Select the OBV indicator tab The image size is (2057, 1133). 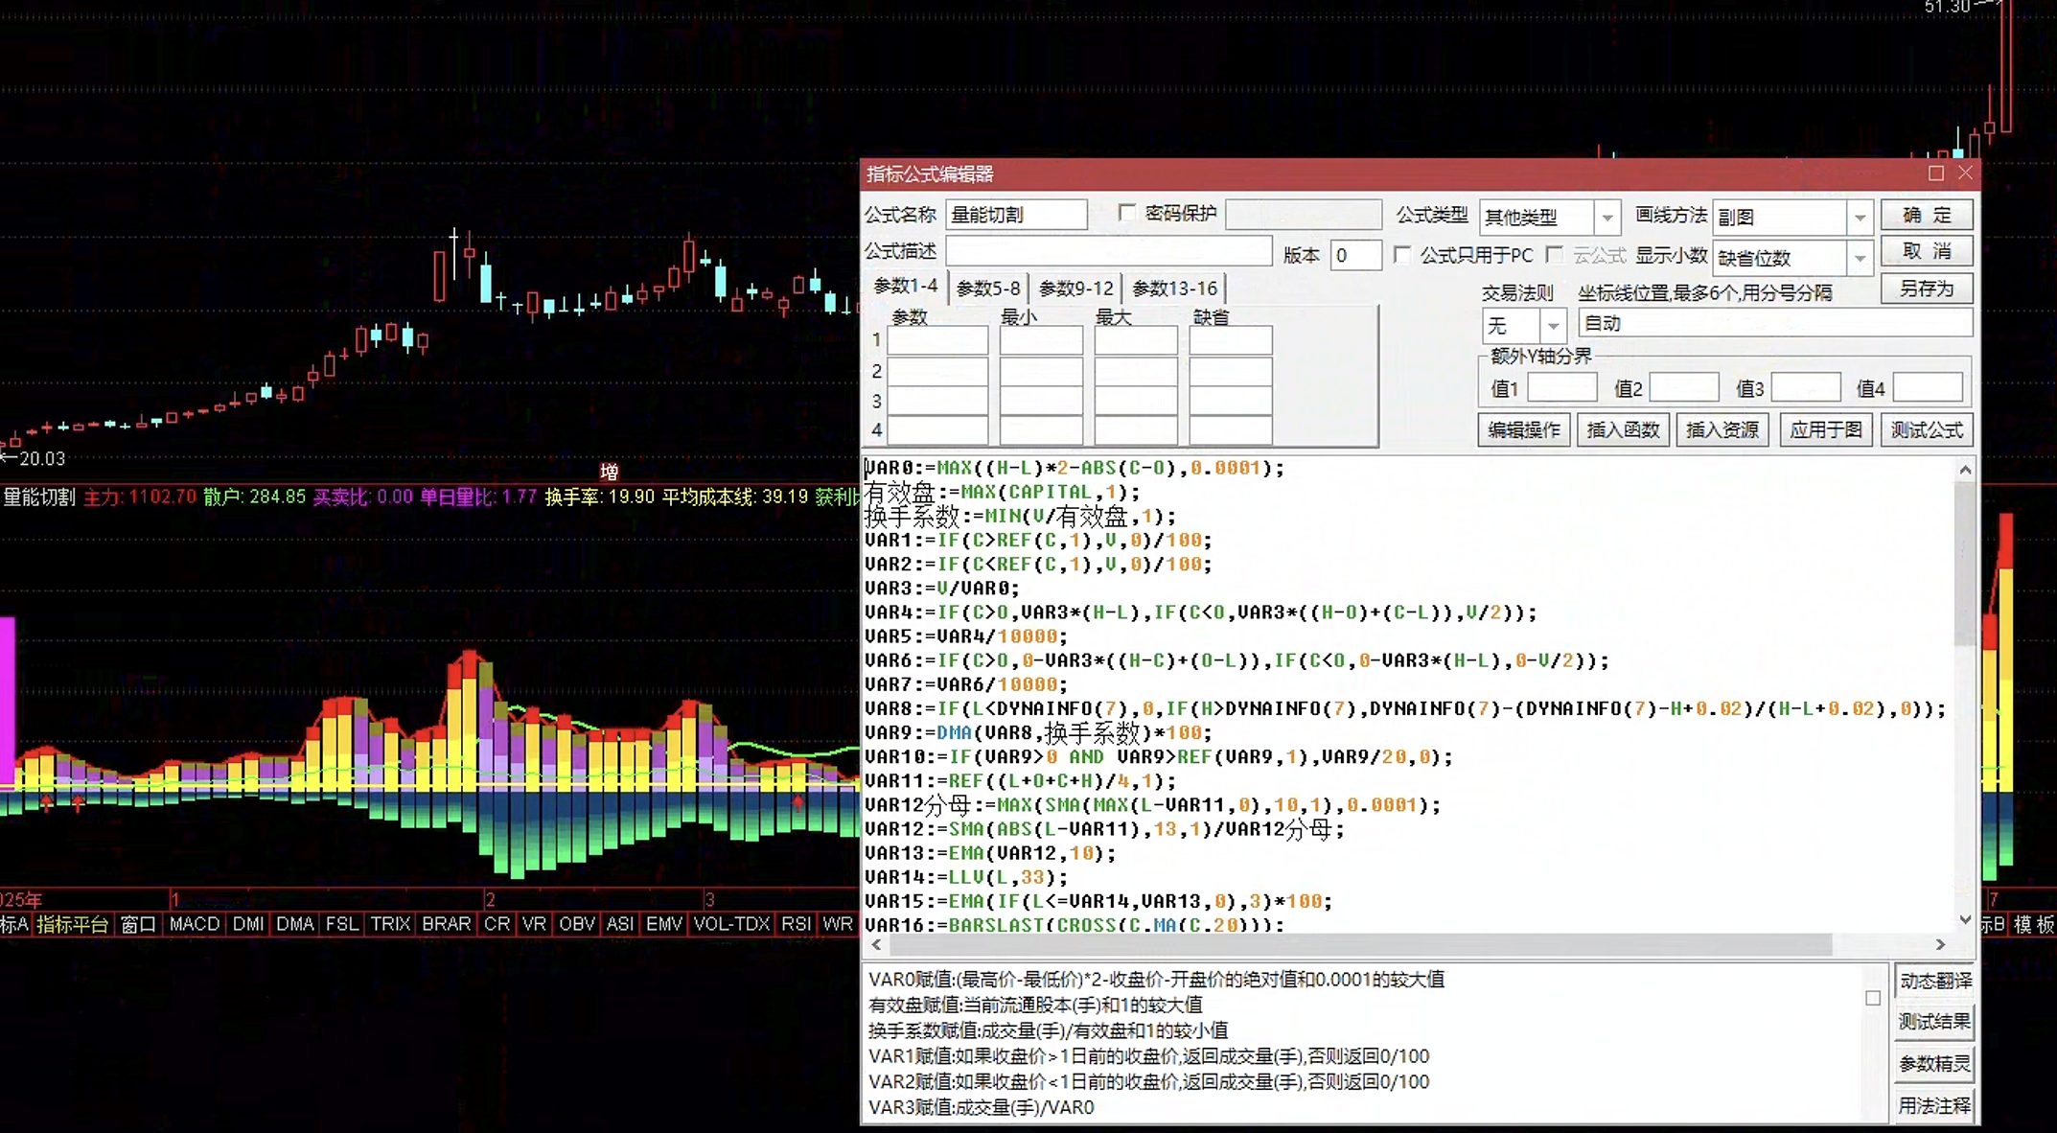(x=577, y=924)
